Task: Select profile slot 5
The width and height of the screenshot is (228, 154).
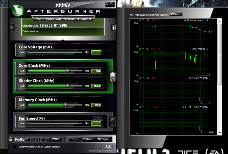Action: coord(49,139)
